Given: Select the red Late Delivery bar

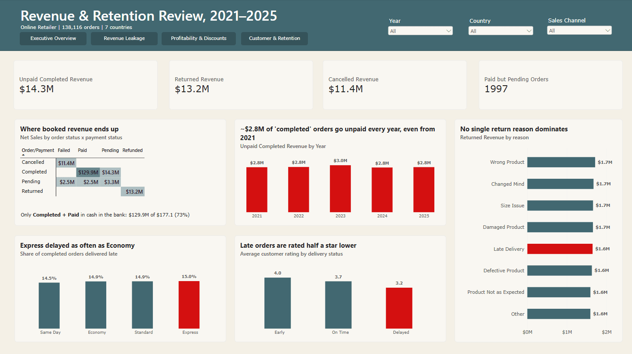Looking at the screenshot, I should click(x=560, y=249).
